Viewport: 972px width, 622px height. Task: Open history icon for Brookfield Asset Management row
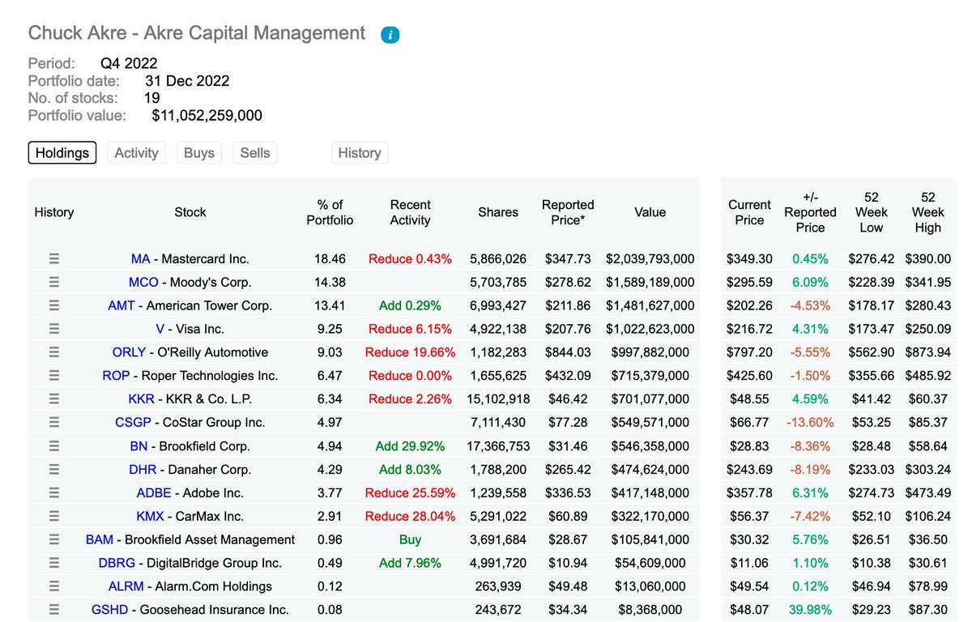54,539
